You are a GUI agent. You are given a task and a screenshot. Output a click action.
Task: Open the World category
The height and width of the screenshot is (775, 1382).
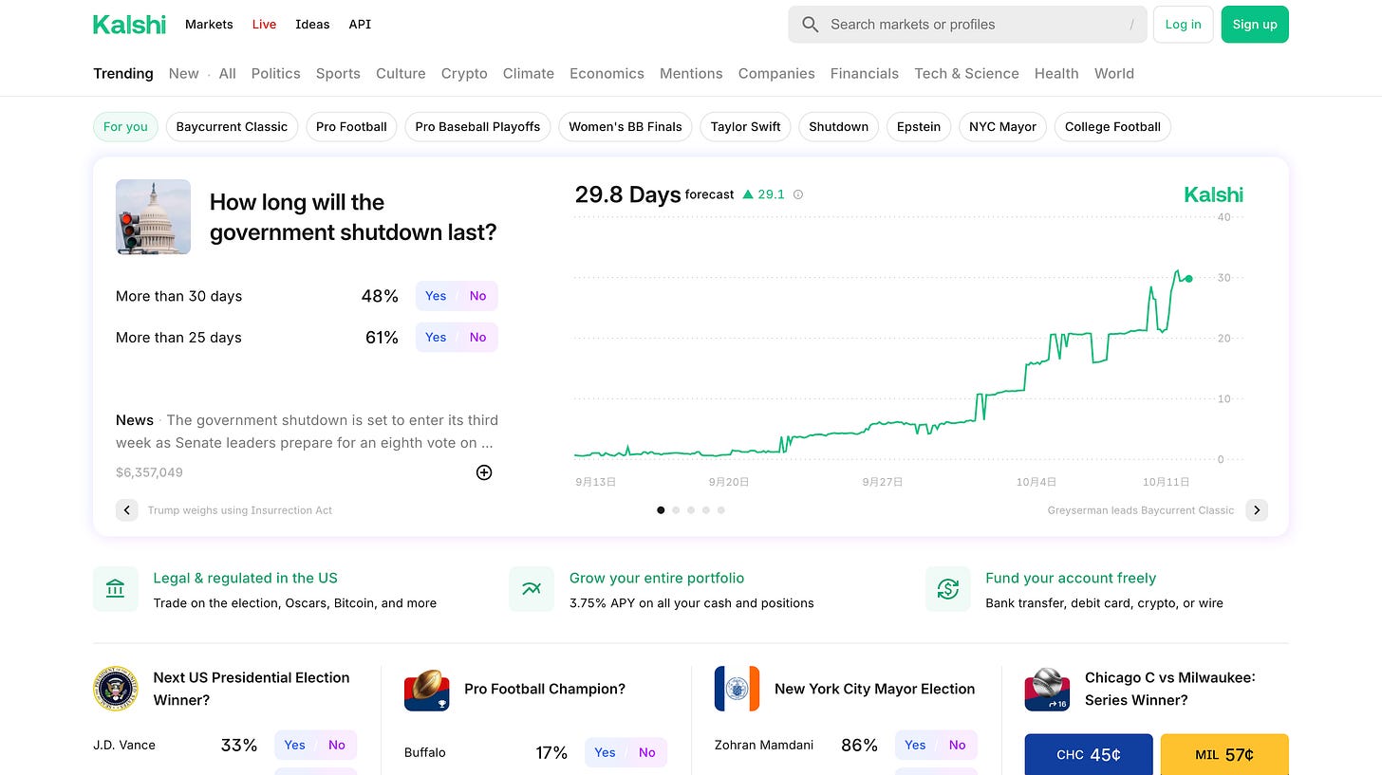pos(1114,73)
